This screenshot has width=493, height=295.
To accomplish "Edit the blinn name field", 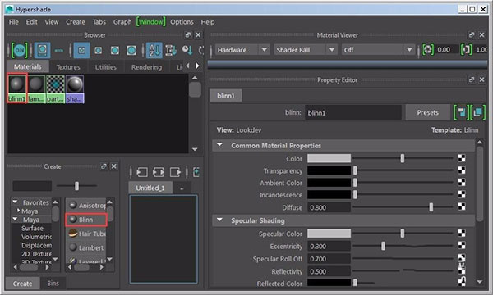I will pyautogui.click(x=353, y=112).
